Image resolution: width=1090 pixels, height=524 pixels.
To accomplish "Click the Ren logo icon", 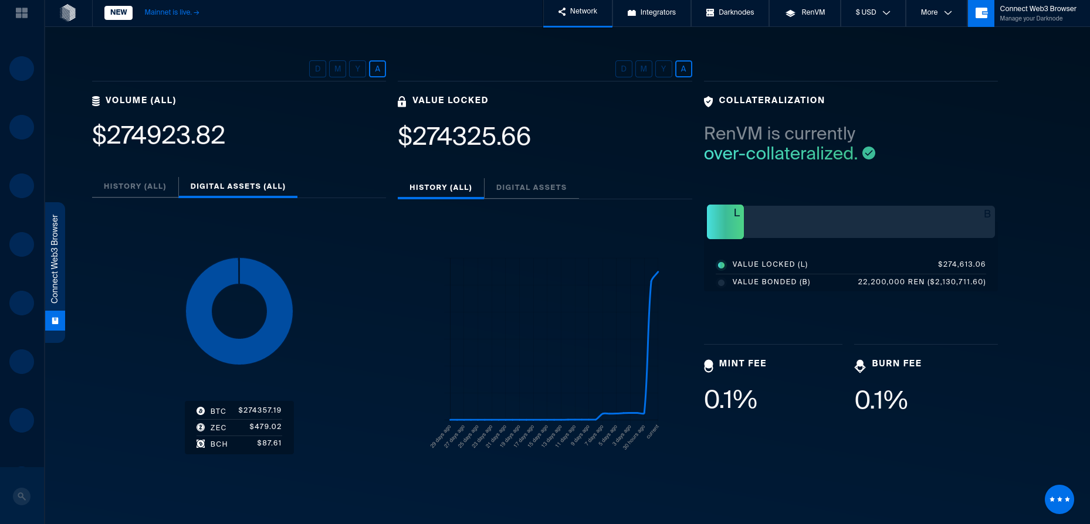I will tap(68, 12).
